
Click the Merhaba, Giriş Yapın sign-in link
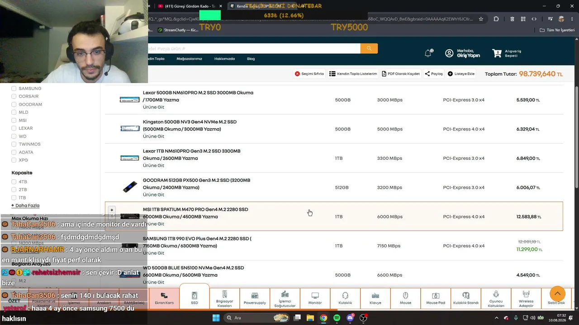tap(468, 53)
